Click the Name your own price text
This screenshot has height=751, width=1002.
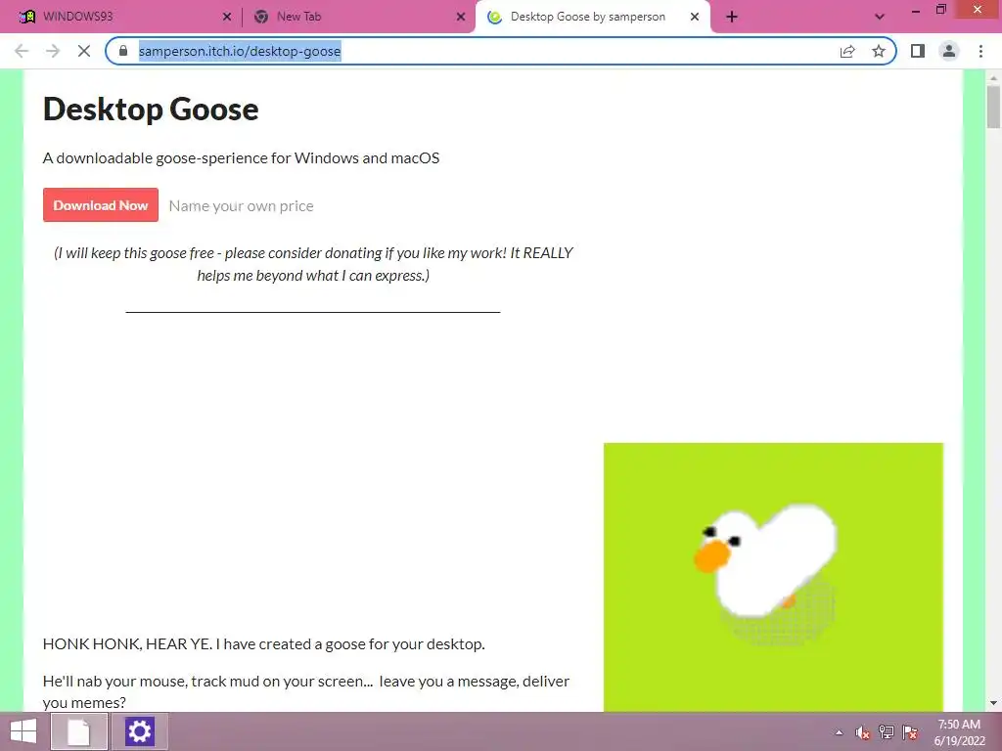pos(241,206)
